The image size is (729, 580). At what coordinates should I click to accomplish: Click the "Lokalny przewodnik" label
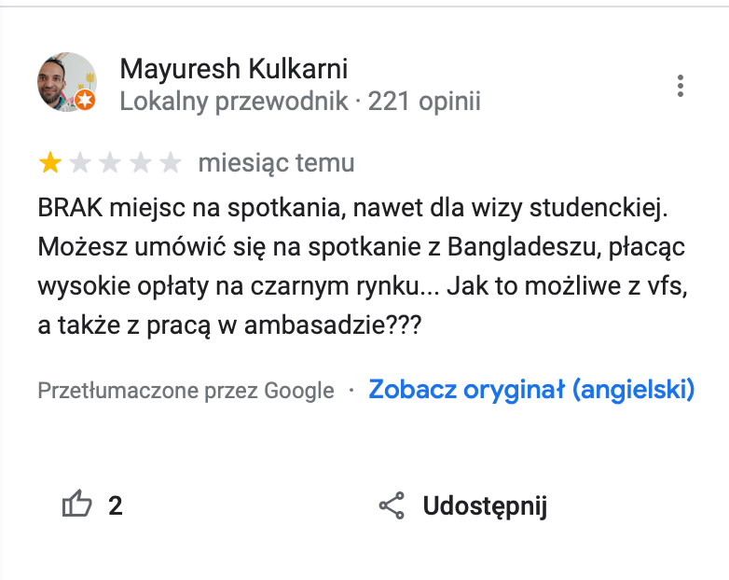point(234,101)
